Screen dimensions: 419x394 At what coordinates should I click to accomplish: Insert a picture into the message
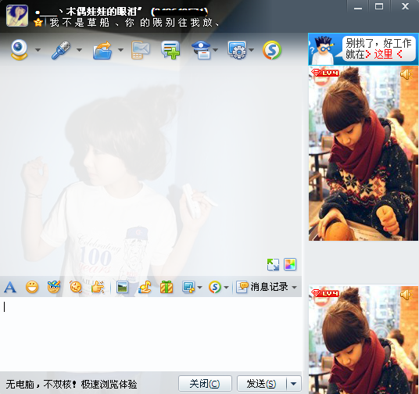122,288
